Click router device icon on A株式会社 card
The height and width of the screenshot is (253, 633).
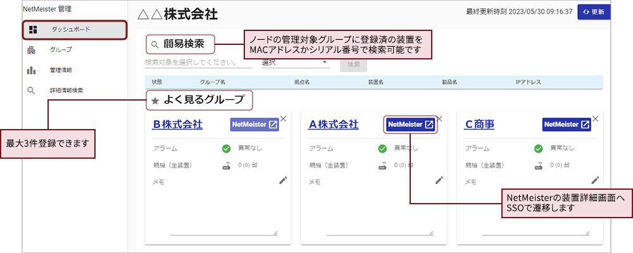(382, 166)
